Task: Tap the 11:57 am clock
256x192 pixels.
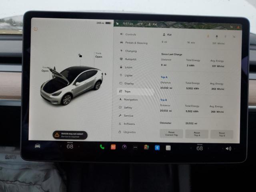Action: [x=128, y=24]
